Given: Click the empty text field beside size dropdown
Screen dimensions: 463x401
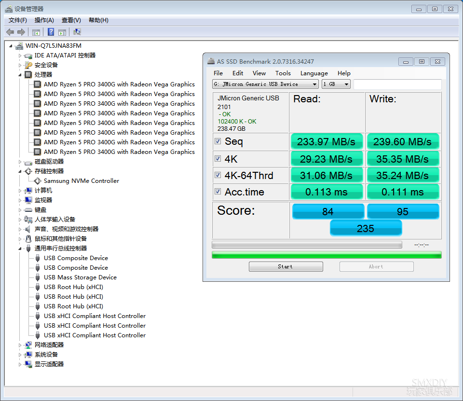Looking at the screenshot, I should click(397, 84).
